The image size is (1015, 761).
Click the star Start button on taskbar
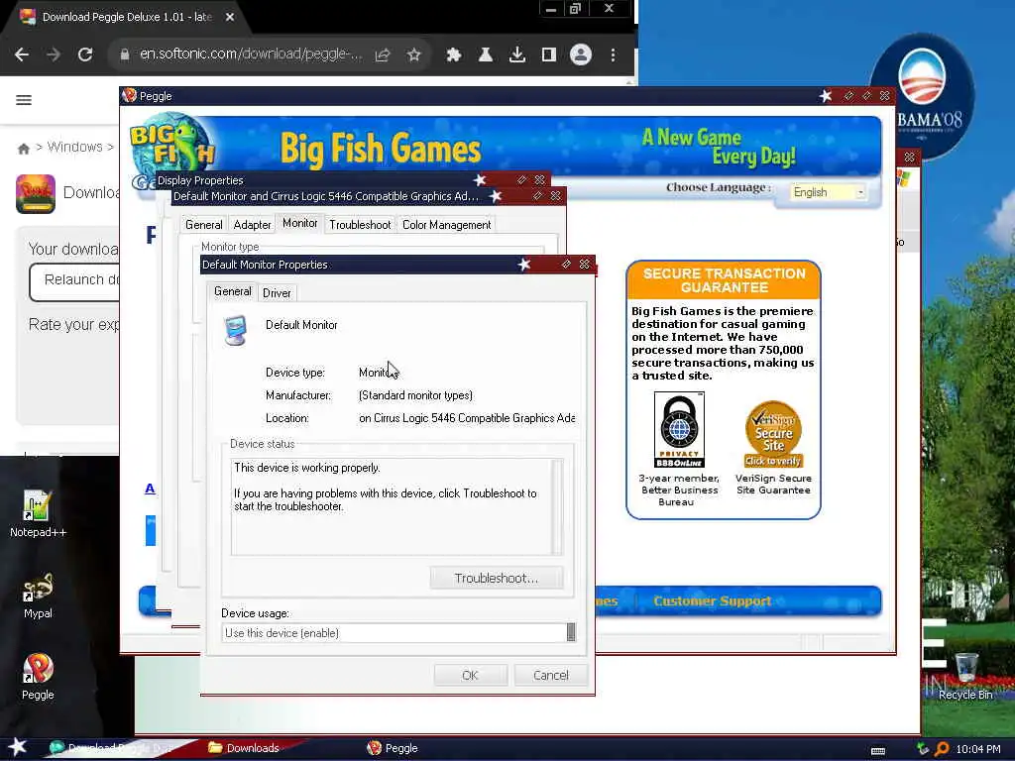[x=18, y=748]
